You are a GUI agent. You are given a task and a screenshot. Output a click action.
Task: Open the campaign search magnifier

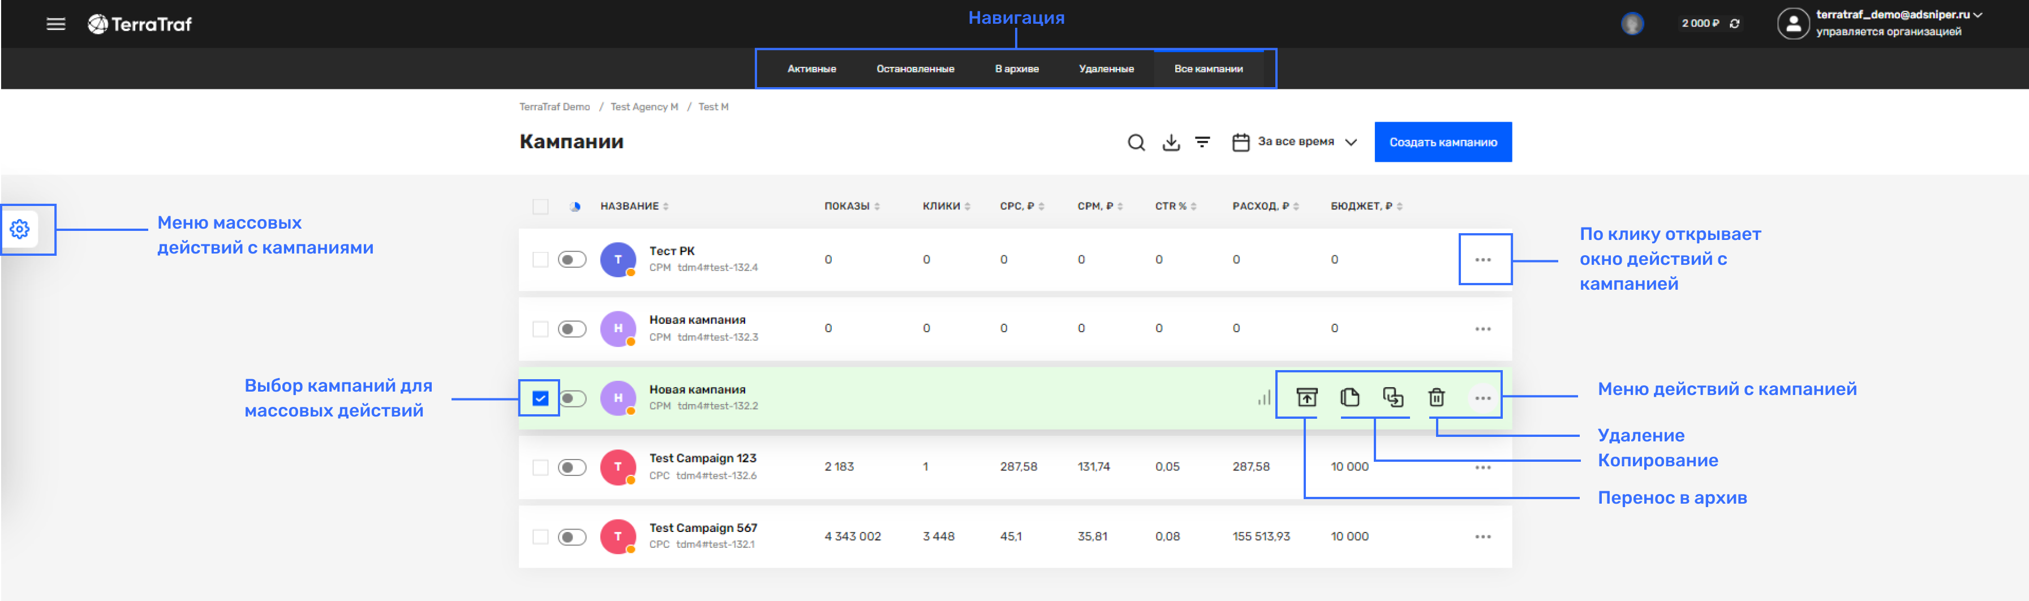[1136, 143]
